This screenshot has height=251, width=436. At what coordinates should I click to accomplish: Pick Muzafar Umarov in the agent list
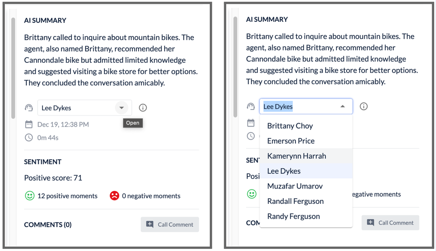click(x=295, y=186)
